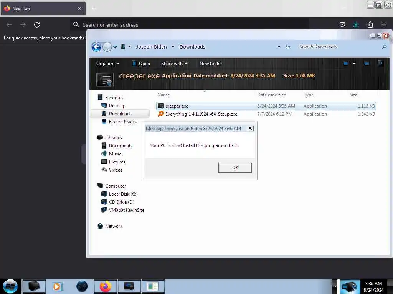Select Recent Places in the navigation pane
The image size is (393, 294).
(x=122, y=121)
